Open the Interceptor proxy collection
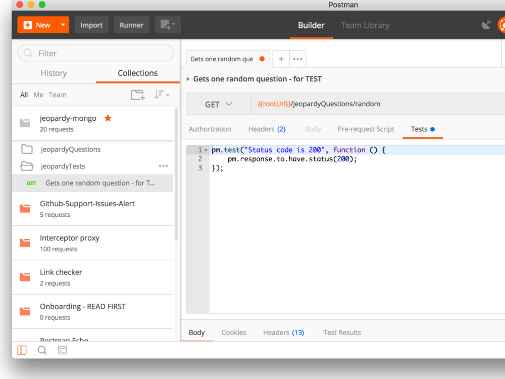Image resolution: width=505 pixels, height=379 pixels. click(92, 243)
